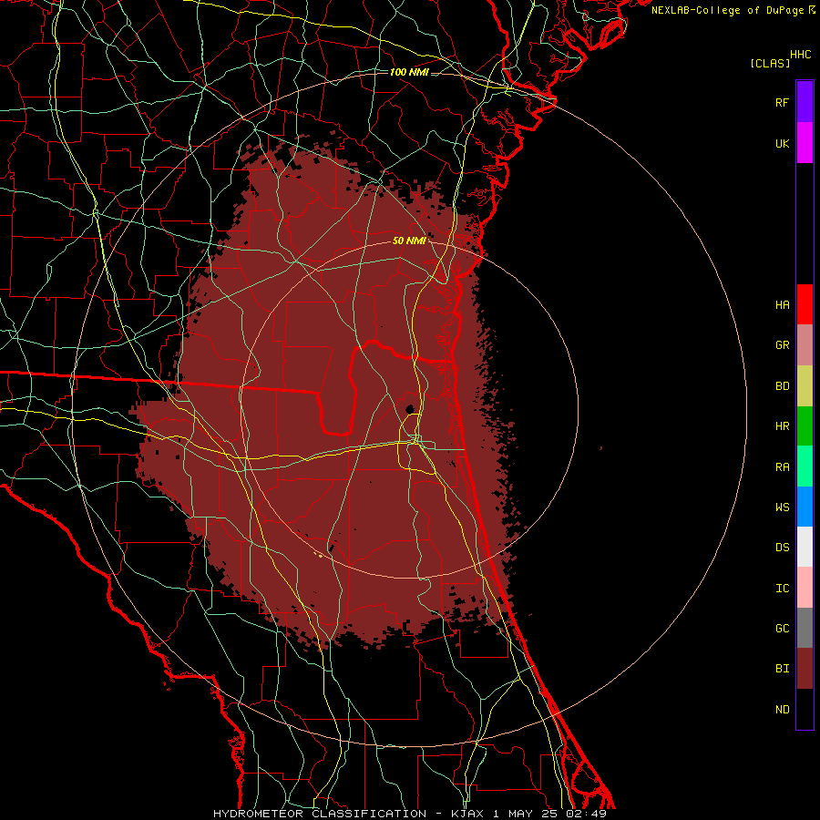
Task: Click the HHC product label
Action: coord(801,55)
